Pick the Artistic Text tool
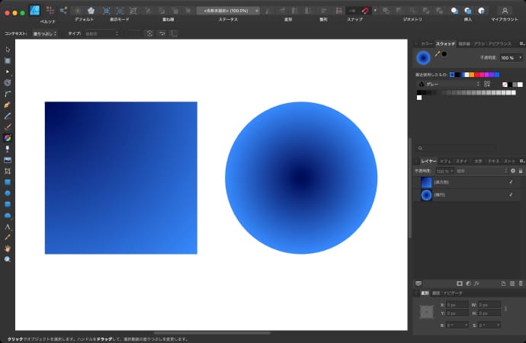This screenshot has width=526, height=343. 8,227
